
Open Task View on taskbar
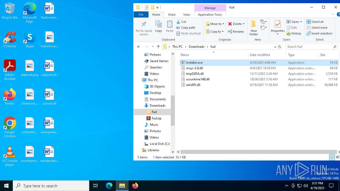click(96, 186)
